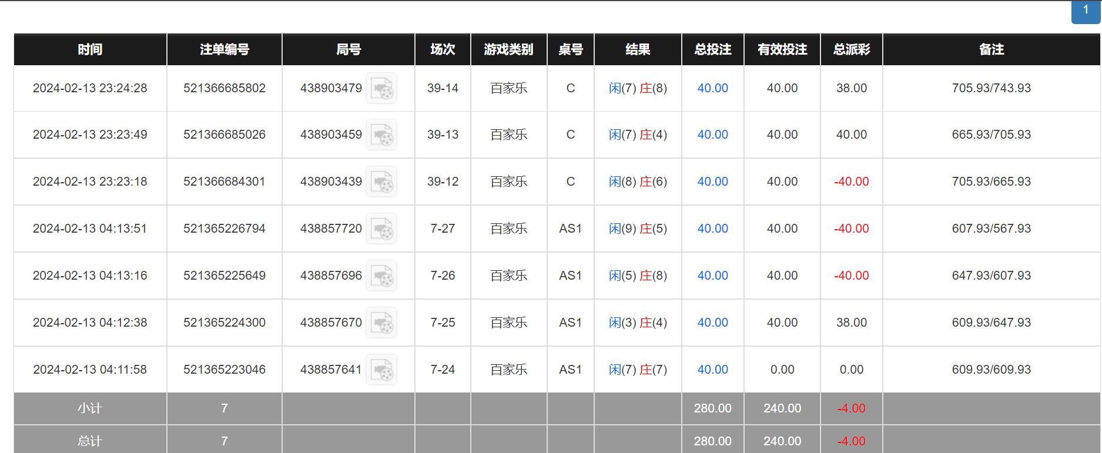This screenshot has width=1102, height=453.
Task: Open video replay icon for round 438857670
Action: (x=381, y=323)
